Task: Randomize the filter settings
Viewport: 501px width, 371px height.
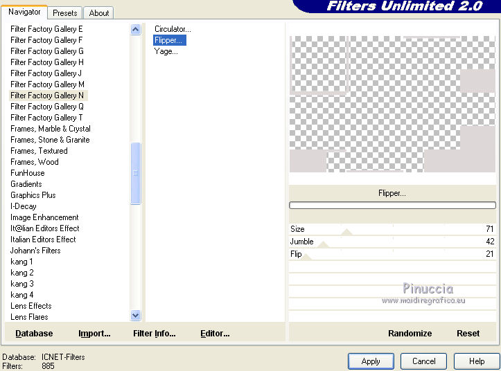Action: coord(410,334)
